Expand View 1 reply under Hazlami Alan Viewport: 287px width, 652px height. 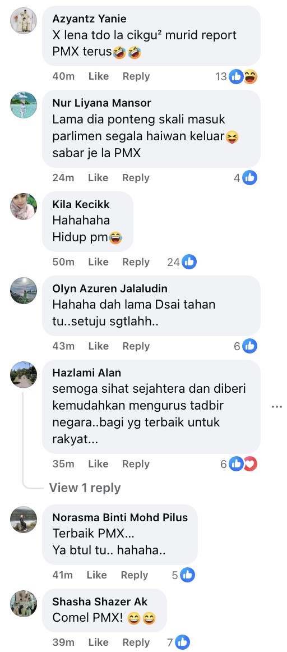(85, 488)
